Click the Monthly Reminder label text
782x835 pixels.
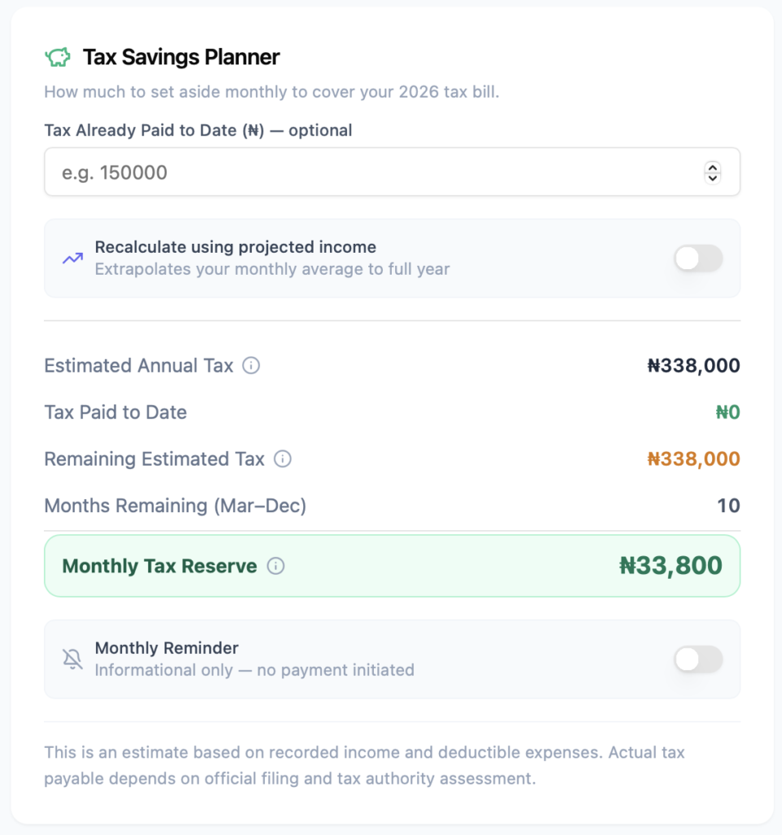pos(166,648)
